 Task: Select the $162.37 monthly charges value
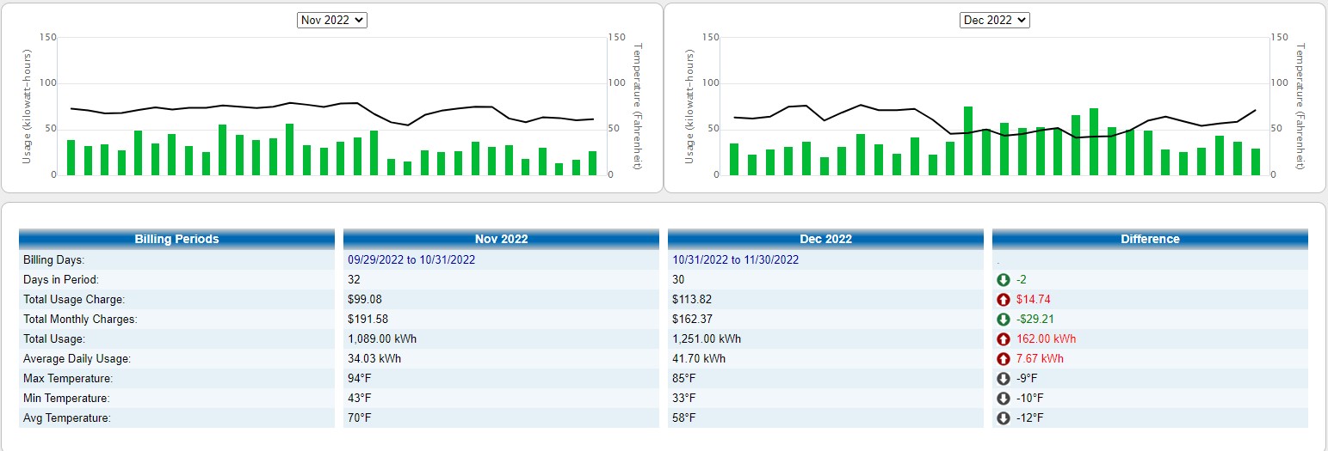click(692, 320)
